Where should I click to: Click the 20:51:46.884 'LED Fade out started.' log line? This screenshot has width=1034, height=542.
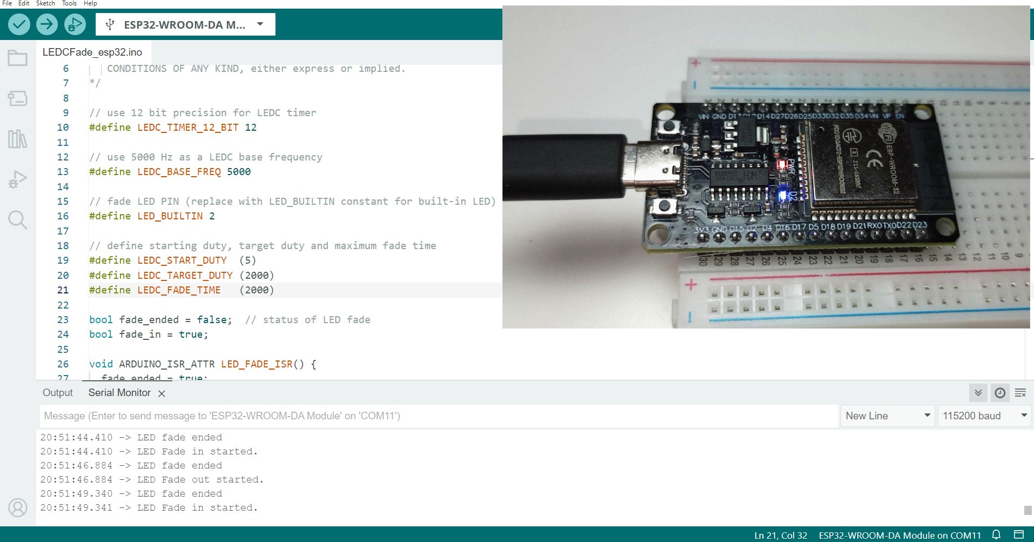(152, 479)
